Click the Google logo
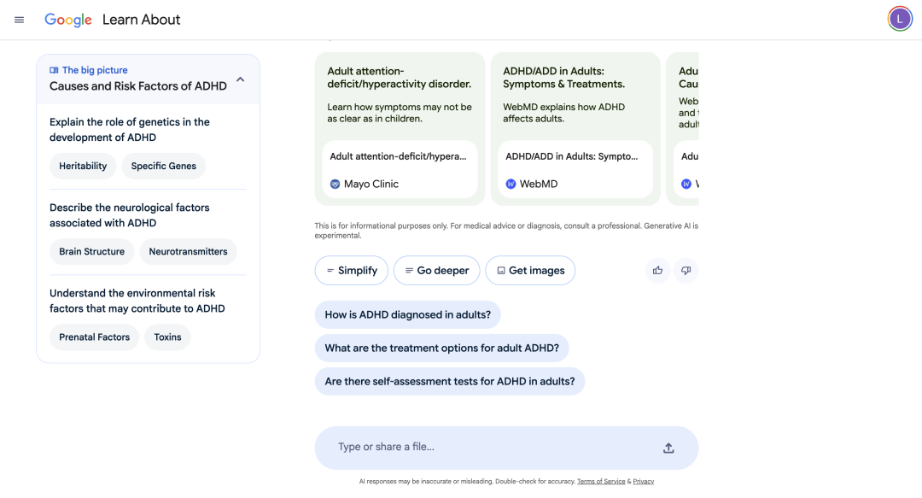The height and width of the screenshot is (498, 922). click(68, 20)
